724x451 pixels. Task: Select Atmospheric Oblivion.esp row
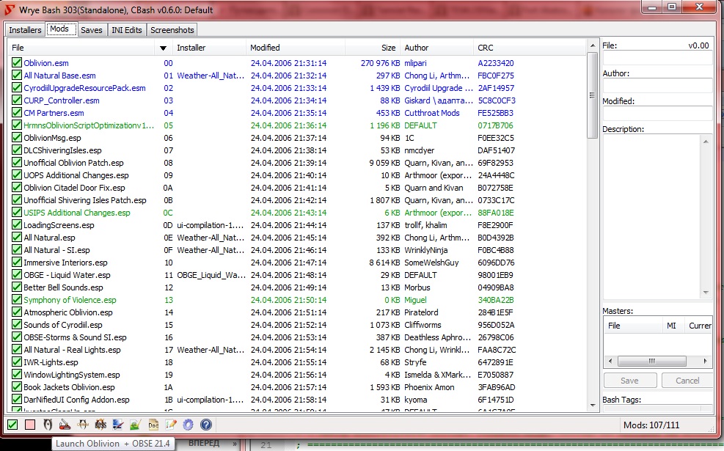point(296,312)
